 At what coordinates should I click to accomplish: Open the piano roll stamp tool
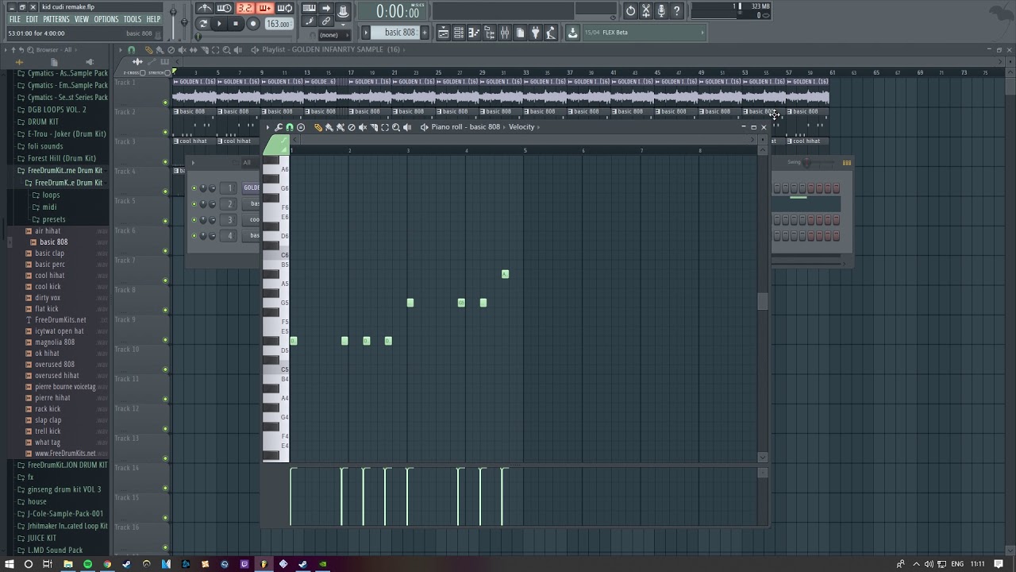[301, 127]
